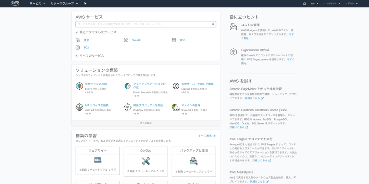Click the CodeStar development project icon
This screenshot has width=369, height=184.
coord(127,107)
